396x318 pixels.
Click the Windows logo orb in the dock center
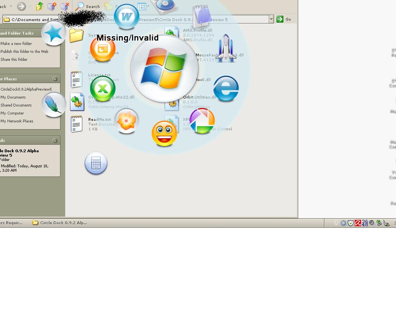pos(164,68)
